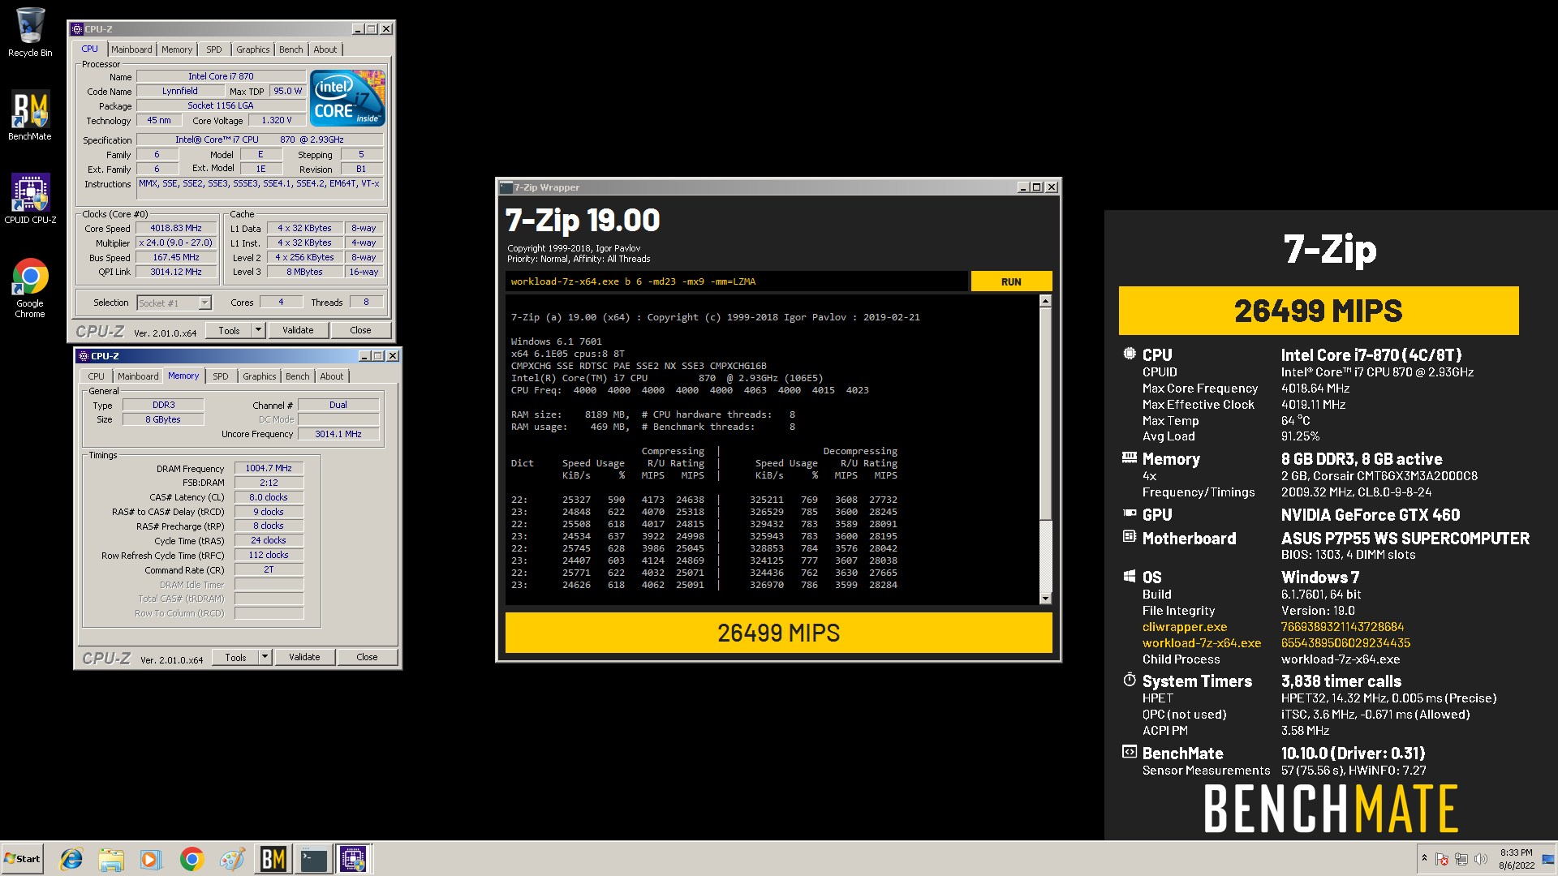Open the Recycle Bin desktop icon
1558x876 pixels.
(x=30, y=32)
